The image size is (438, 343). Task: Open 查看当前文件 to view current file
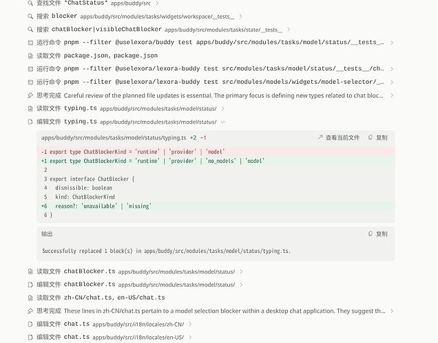coord(339,137)
